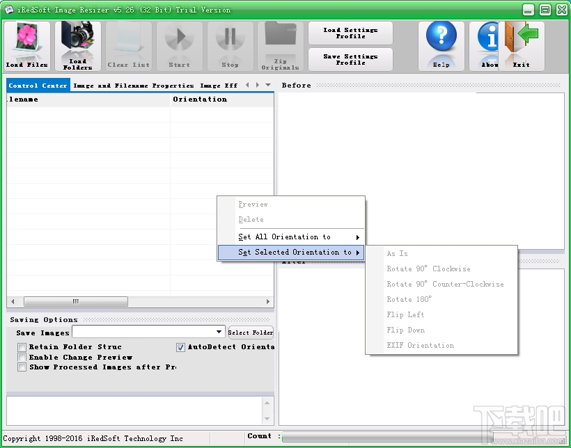Open the Load Folders tool
571x448 pixels.
pyautogui.click(x=77, y=45)
